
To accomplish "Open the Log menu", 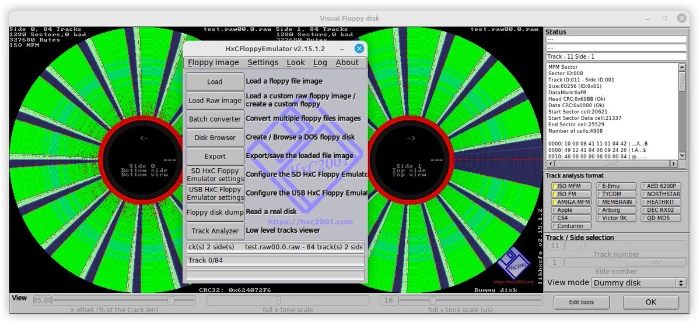I will tap(320, 62).
